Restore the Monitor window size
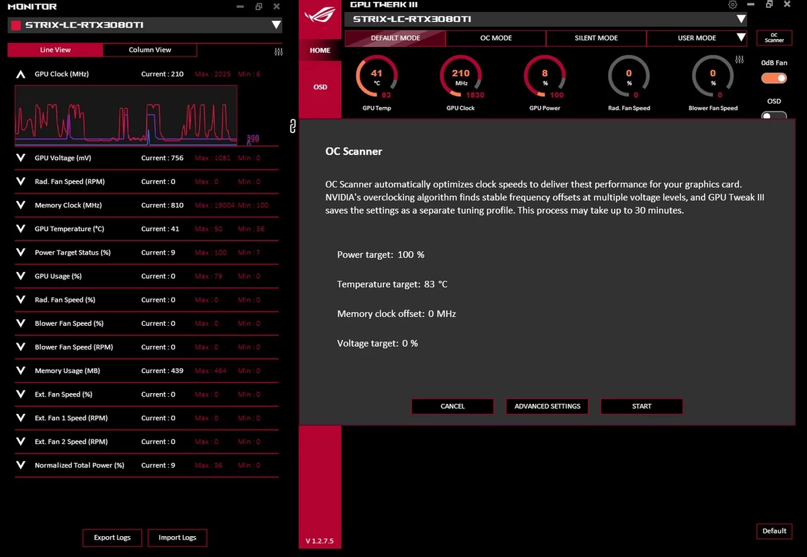This screenshot has width=807, height=557. point(259,7)
